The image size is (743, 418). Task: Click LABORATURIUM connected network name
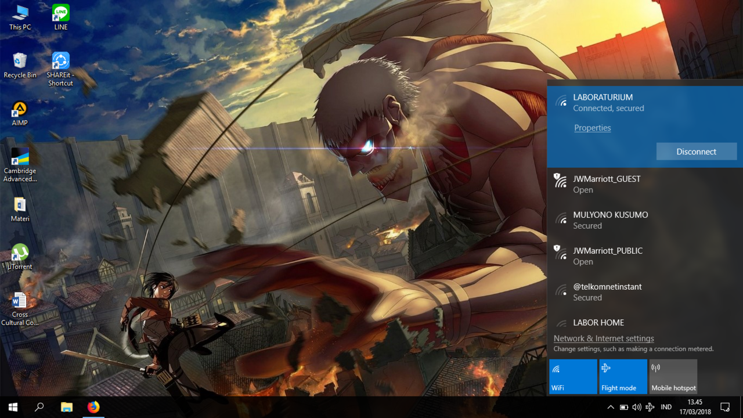coord(603,98)
